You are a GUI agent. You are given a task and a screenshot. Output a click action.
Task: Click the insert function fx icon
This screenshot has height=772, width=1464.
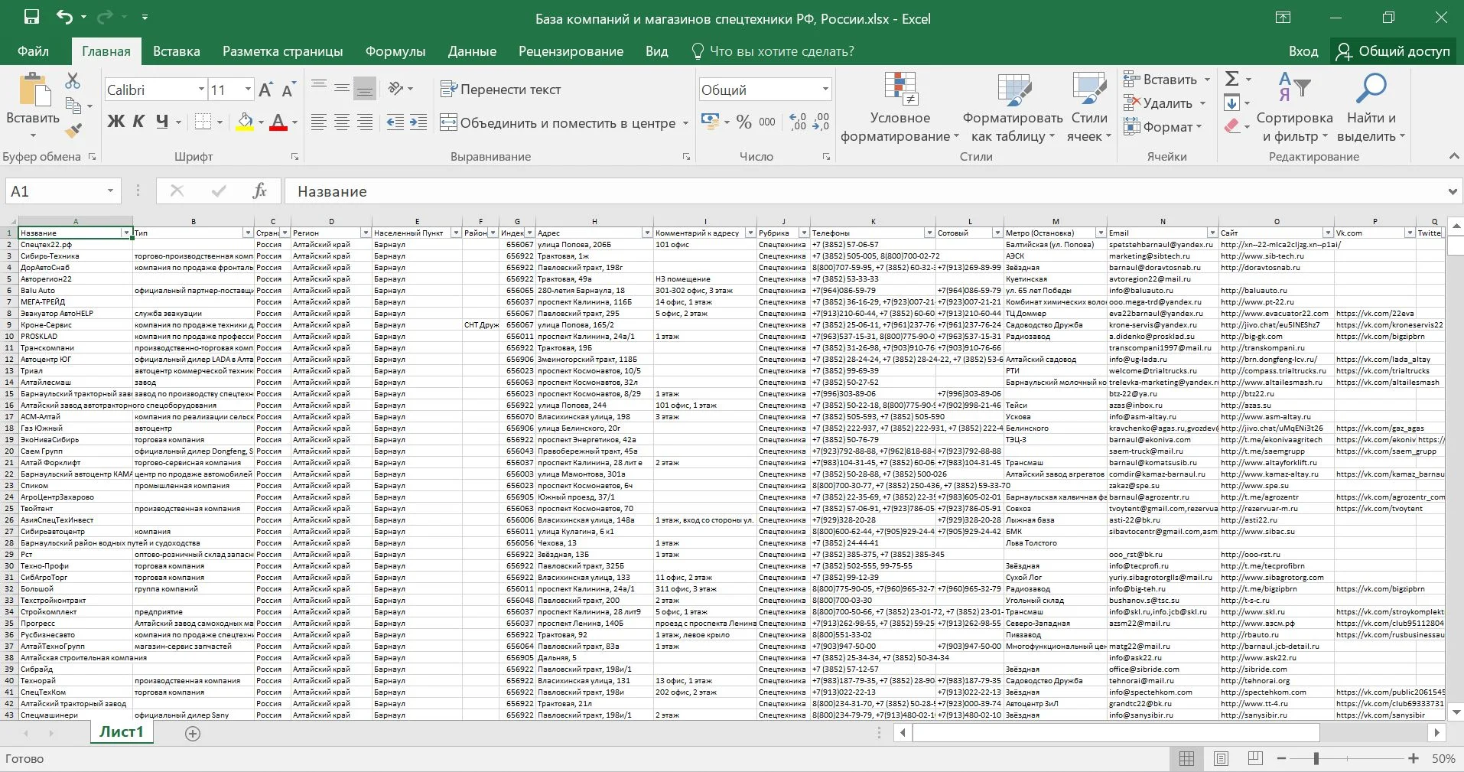[259, 191]
